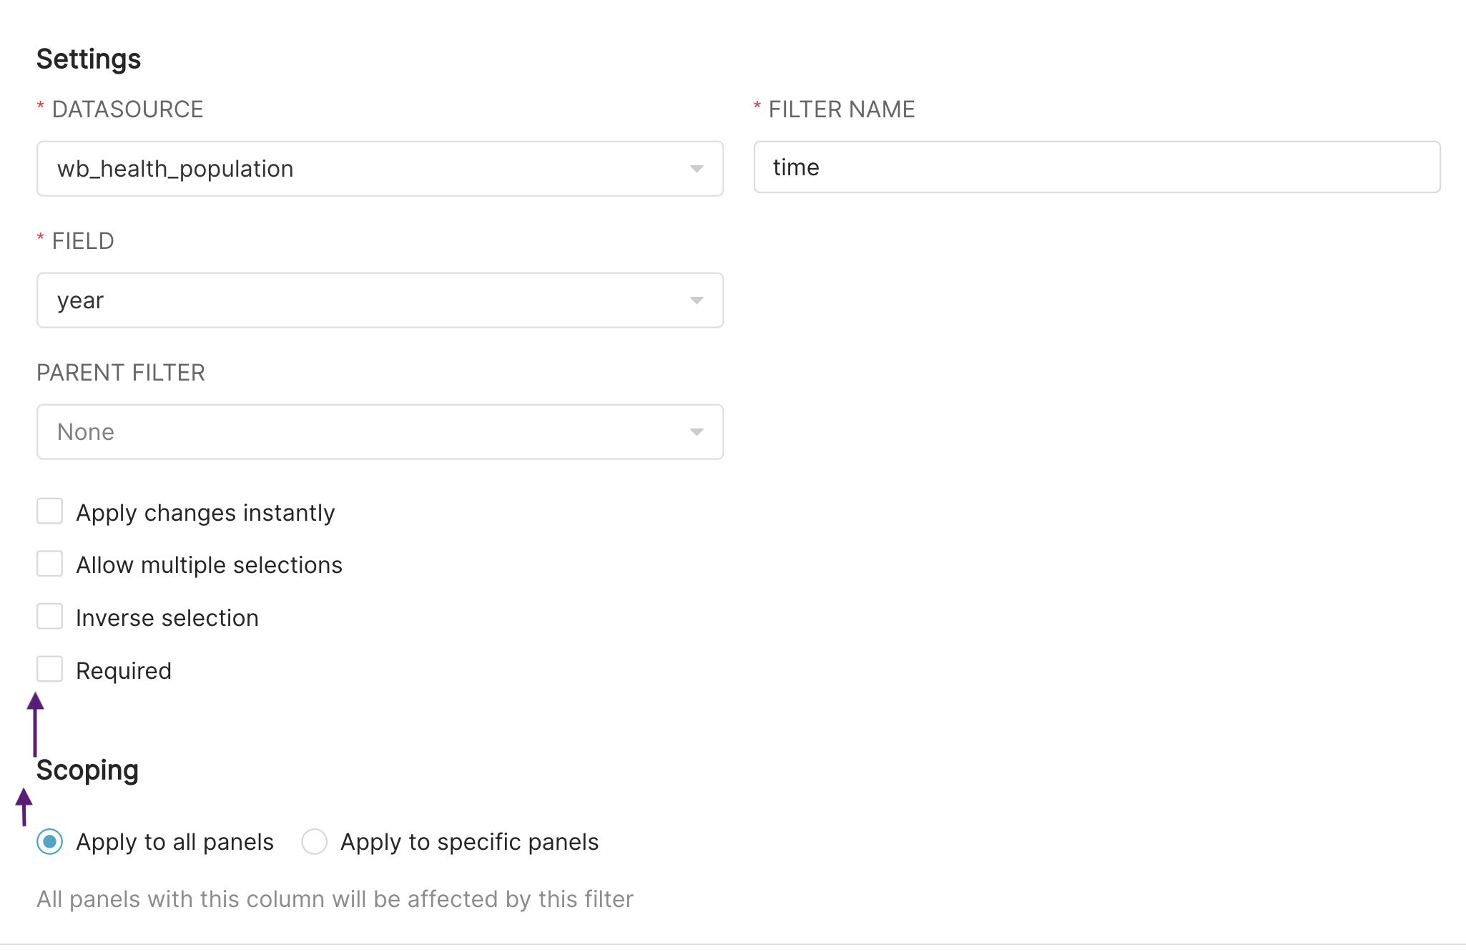The image size is (1466, 950).
Task: Click the Scoping section heading
Action: (87, 770)
